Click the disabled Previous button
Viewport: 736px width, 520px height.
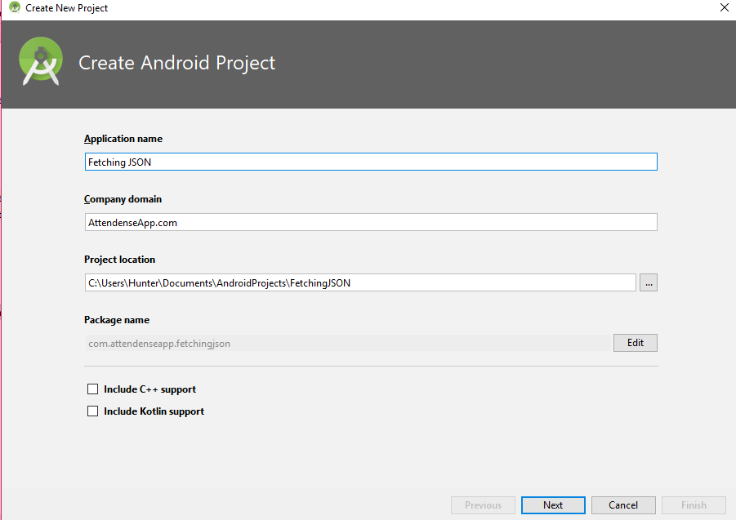coord(483,505)
